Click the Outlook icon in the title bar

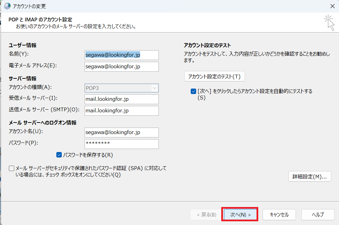[x=7, y=6]
